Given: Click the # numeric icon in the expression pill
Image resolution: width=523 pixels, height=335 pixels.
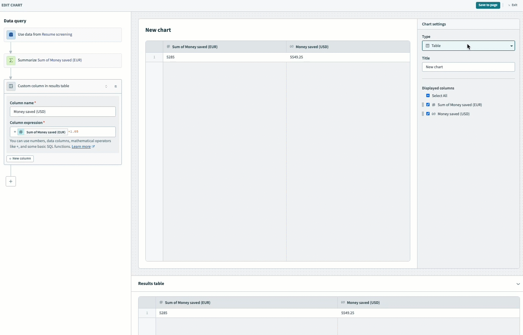Looking at the screenshot, I should tap(21, 132).
